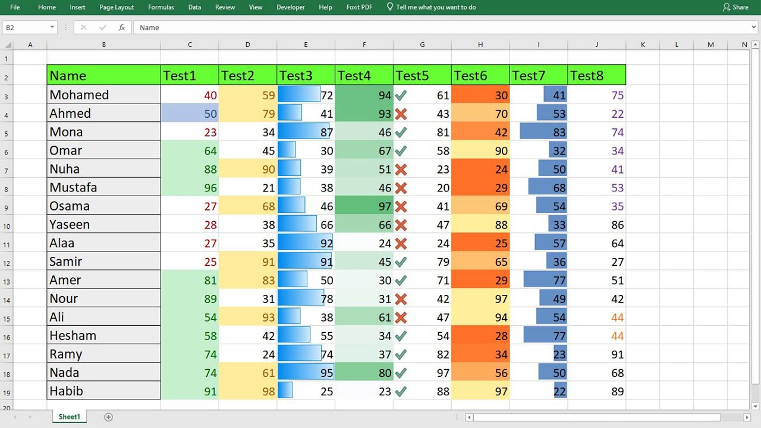Select column F header
The image size is (761, 428).
[364, 45]
